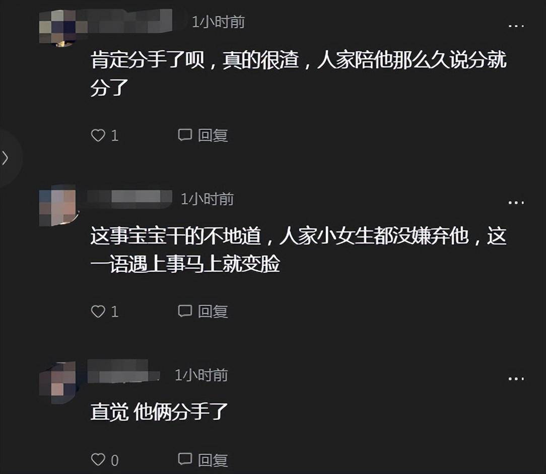
Task: Open three-dot menu for the third comment
Action: click(516, 379)
